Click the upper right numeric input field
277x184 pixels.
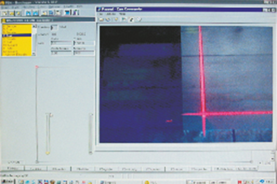point(84,43)
